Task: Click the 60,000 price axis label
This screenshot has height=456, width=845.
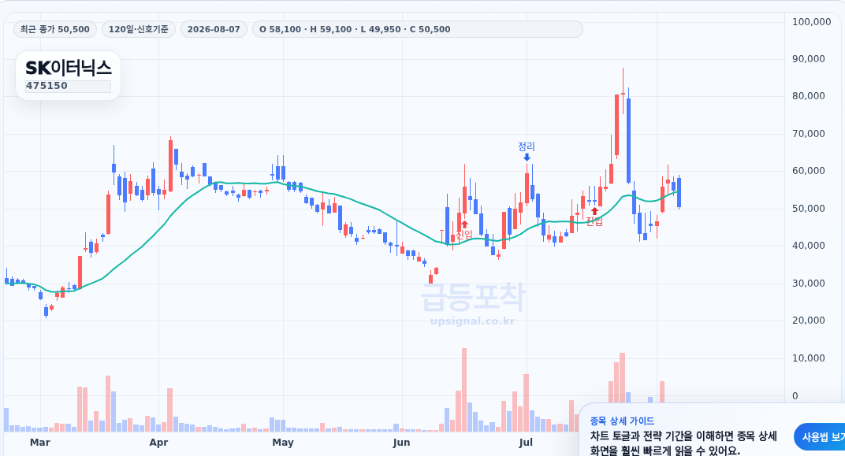Action: [x=809, y=171]
